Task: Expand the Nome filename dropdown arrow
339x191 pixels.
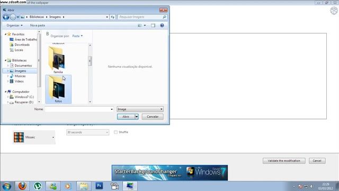Action: pyautogui.click(x=112, y=109)
